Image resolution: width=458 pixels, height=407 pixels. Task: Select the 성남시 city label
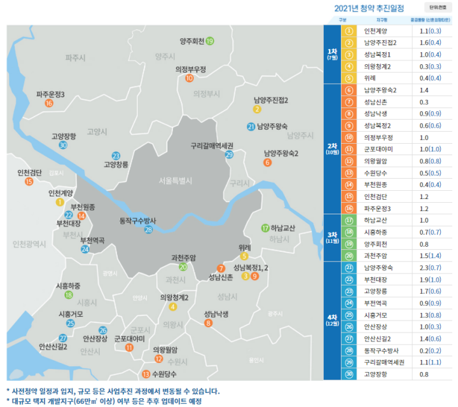(227, 297)
